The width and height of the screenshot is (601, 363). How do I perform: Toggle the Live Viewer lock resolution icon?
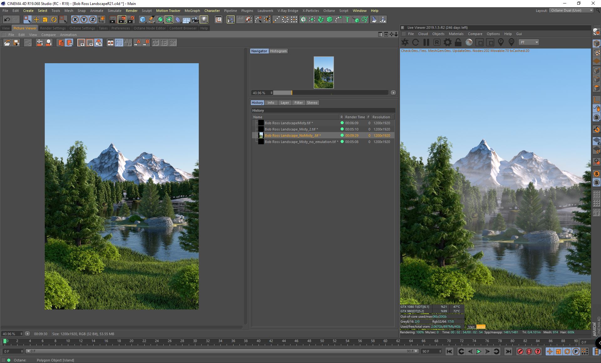(458, 42)
